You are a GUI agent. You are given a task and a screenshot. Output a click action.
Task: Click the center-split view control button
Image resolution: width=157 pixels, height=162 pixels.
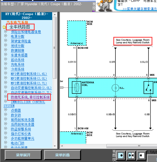point(131,155)
